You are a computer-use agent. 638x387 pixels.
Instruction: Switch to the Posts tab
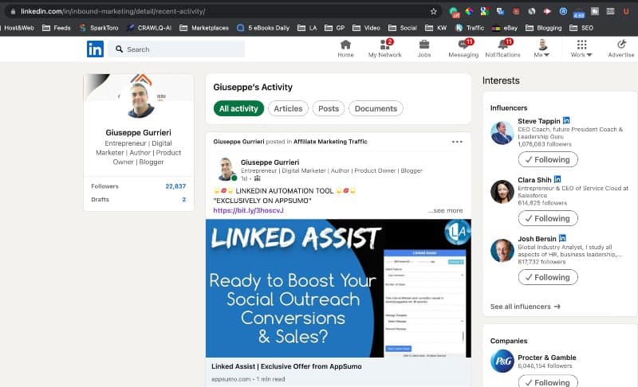(329, 108)
